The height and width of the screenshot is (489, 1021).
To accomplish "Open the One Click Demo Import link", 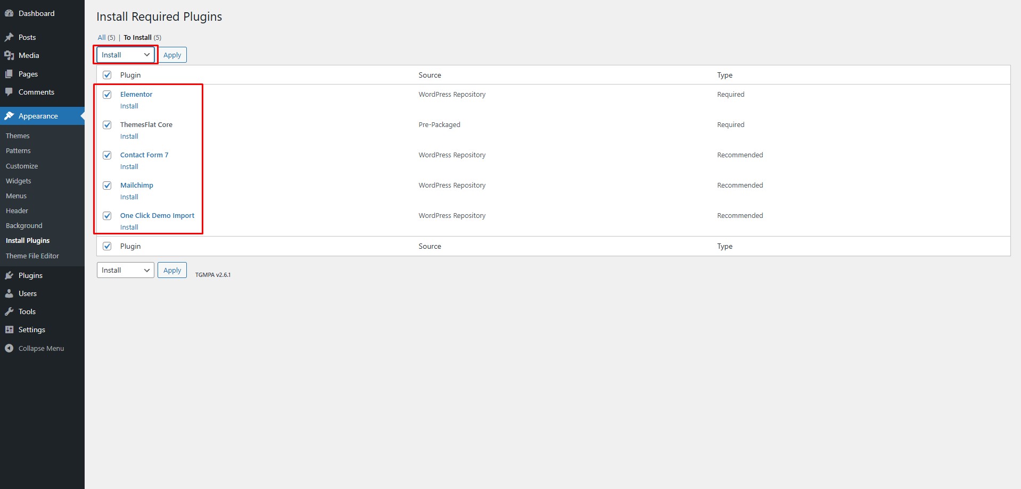I will [x=157, y=215].
